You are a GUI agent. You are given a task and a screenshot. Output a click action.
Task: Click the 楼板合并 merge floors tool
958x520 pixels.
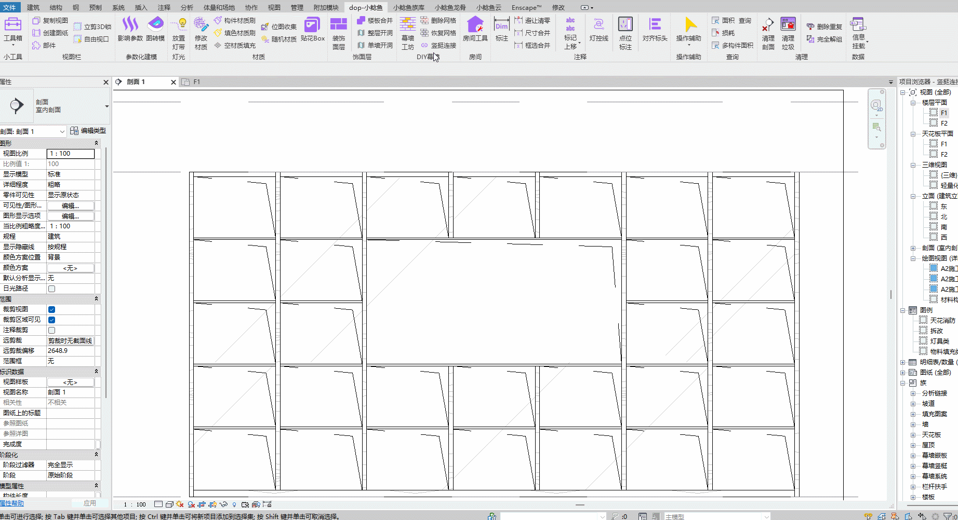pyautogui.click(x=375, y=20)
